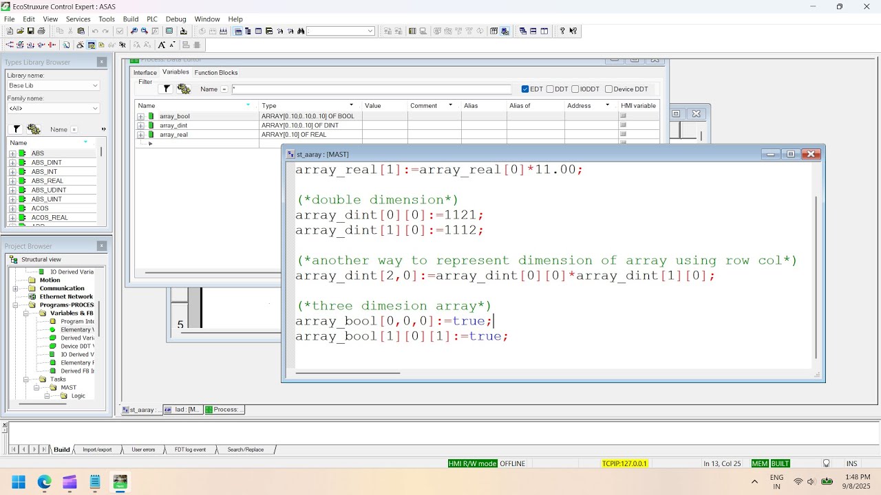Click the question mark Help icon
The image size is (881, 495).
(x=562, y=31)
